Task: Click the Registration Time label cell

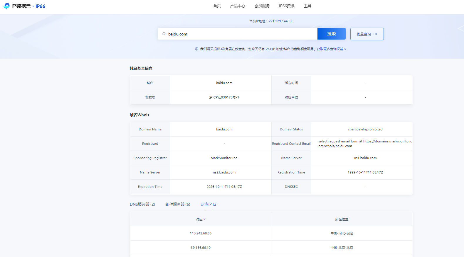Action: [291, 172]
